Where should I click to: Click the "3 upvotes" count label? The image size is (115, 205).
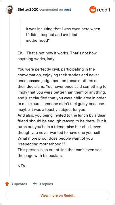coord(19,184)
